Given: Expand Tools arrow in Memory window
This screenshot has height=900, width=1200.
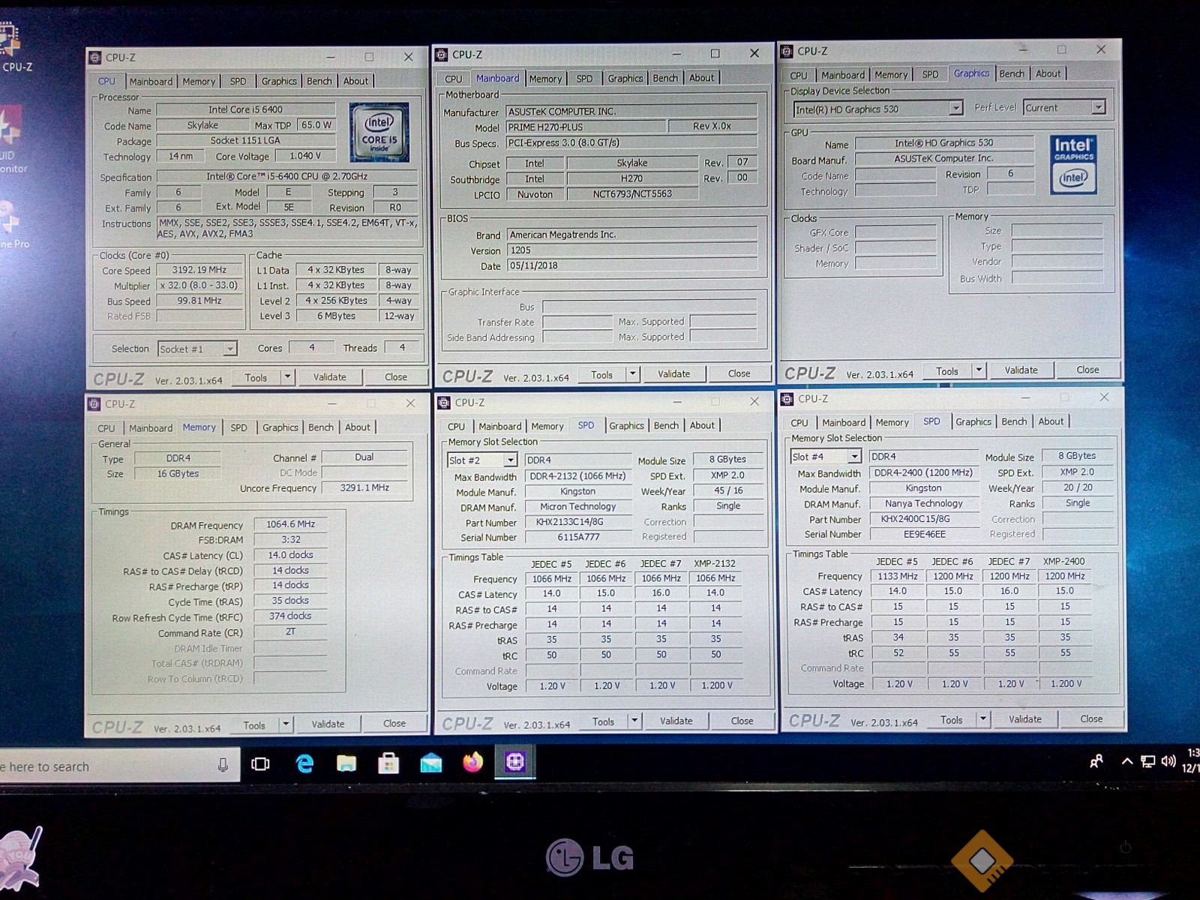Looking at the screenshot, I should 286,724.
